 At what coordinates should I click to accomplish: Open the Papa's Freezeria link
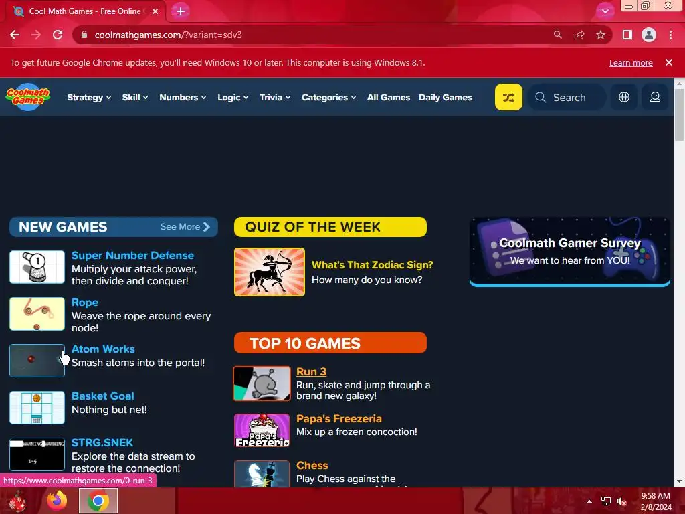339,418
